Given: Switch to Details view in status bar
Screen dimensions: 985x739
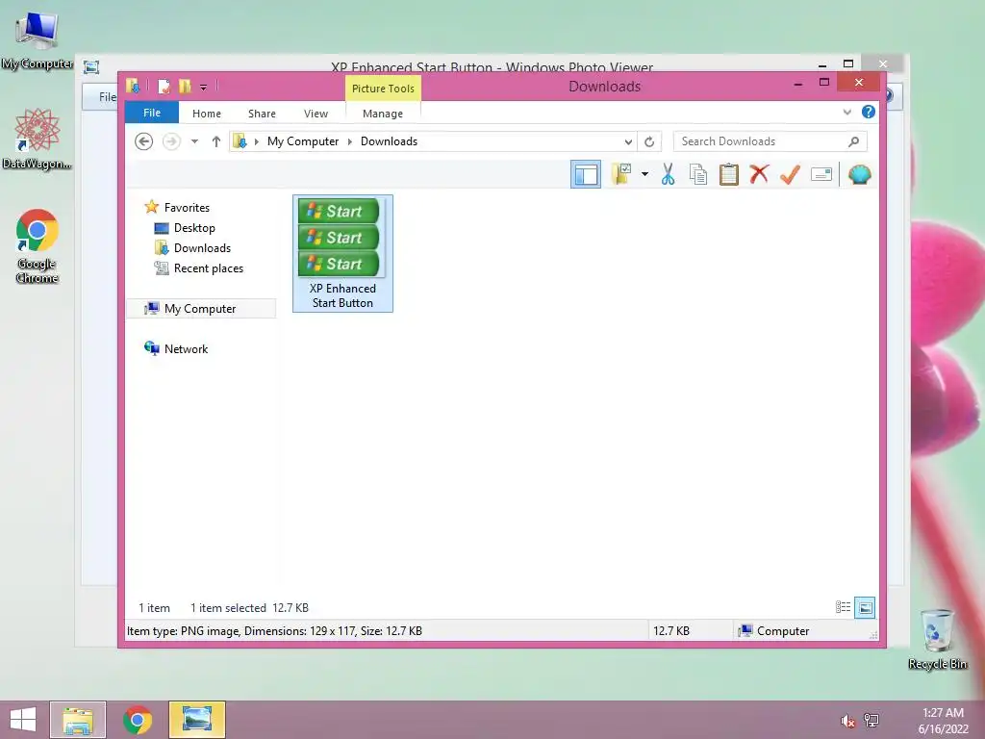Looking at the screenshot, I should pyautogui.click(x=843, y=607).
